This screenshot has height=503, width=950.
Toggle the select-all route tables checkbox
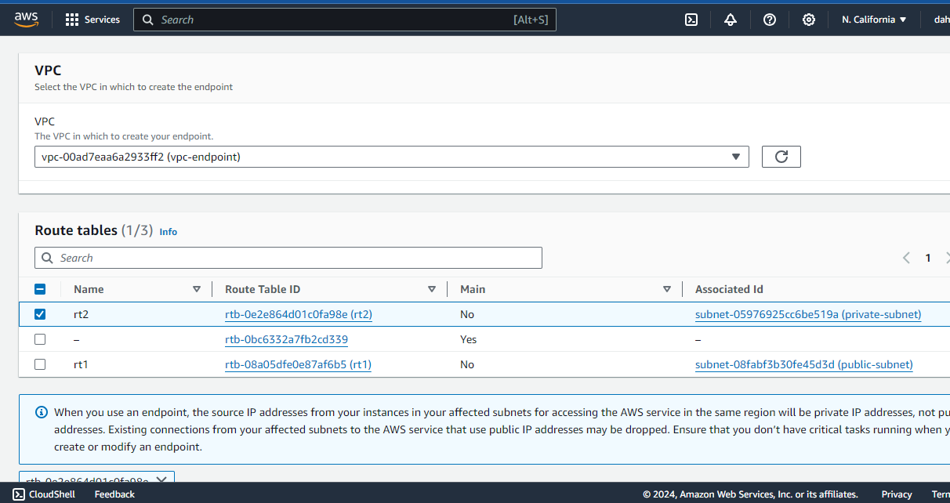[40, 289]
